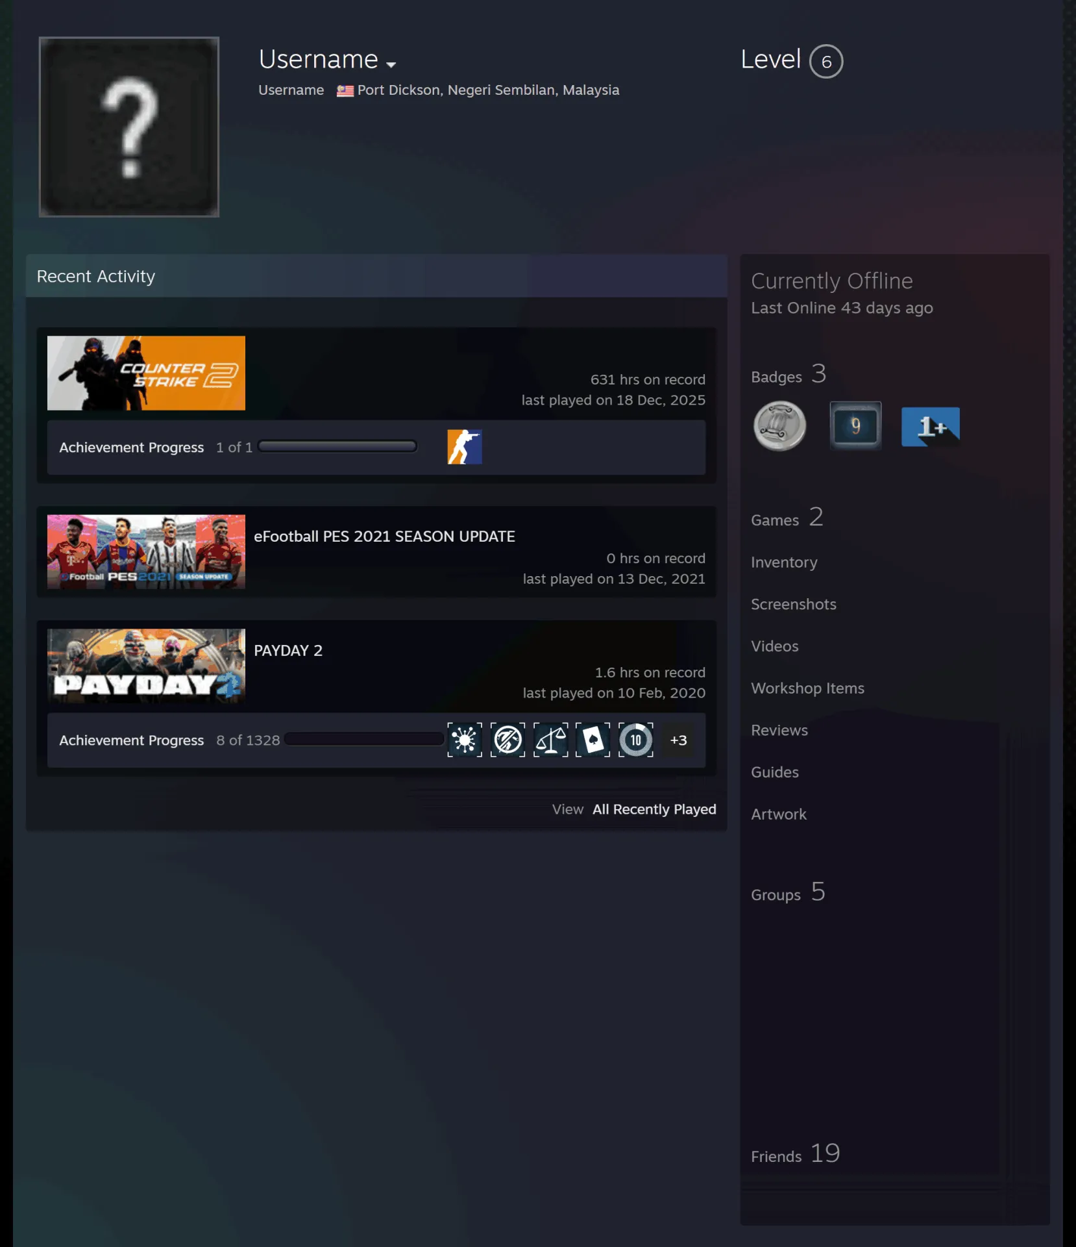Open the Counter-Strike 2 game banner
Viewport: 1076px width, 1247px height.
coord(146,373)
